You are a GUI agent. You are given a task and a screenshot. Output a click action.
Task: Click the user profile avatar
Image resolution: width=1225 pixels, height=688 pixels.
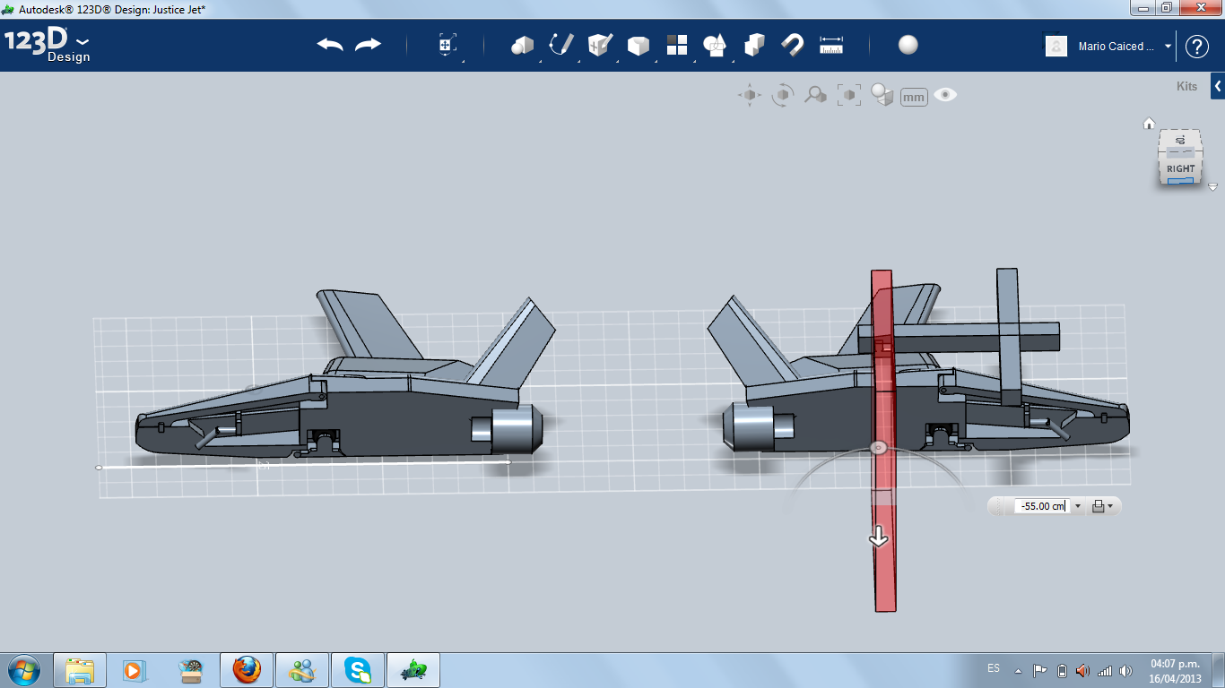click(x=1056, y=46)
